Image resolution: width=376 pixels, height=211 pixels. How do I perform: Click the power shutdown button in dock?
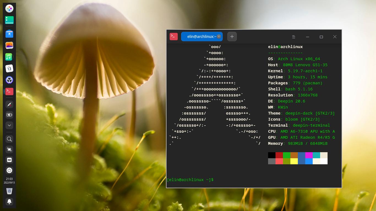pos(9,170)
